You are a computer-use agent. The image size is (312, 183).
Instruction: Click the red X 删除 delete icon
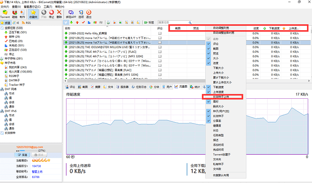(59, 14)
